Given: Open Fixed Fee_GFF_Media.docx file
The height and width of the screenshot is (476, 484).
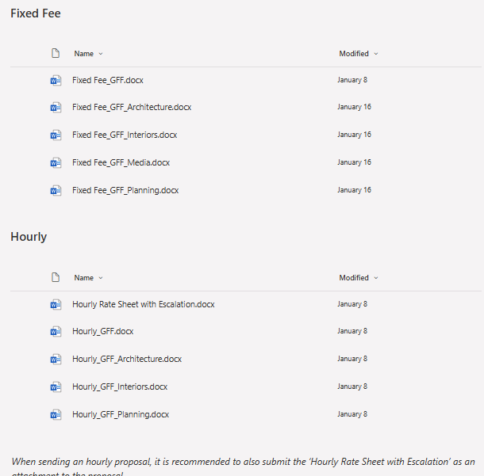Looking at the screenshot, I should [121, 162].
